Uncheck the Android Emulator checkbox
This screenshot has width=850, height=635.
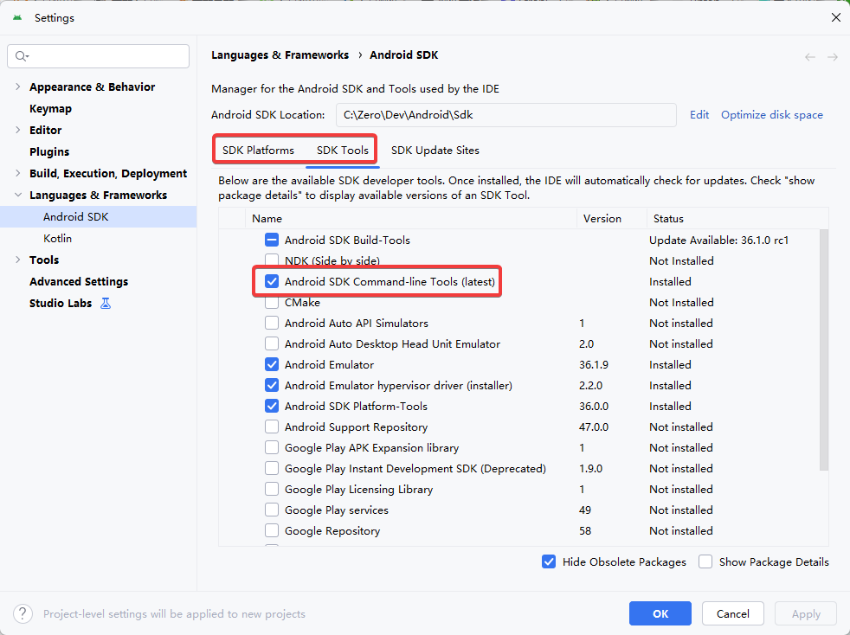(272, 364)
